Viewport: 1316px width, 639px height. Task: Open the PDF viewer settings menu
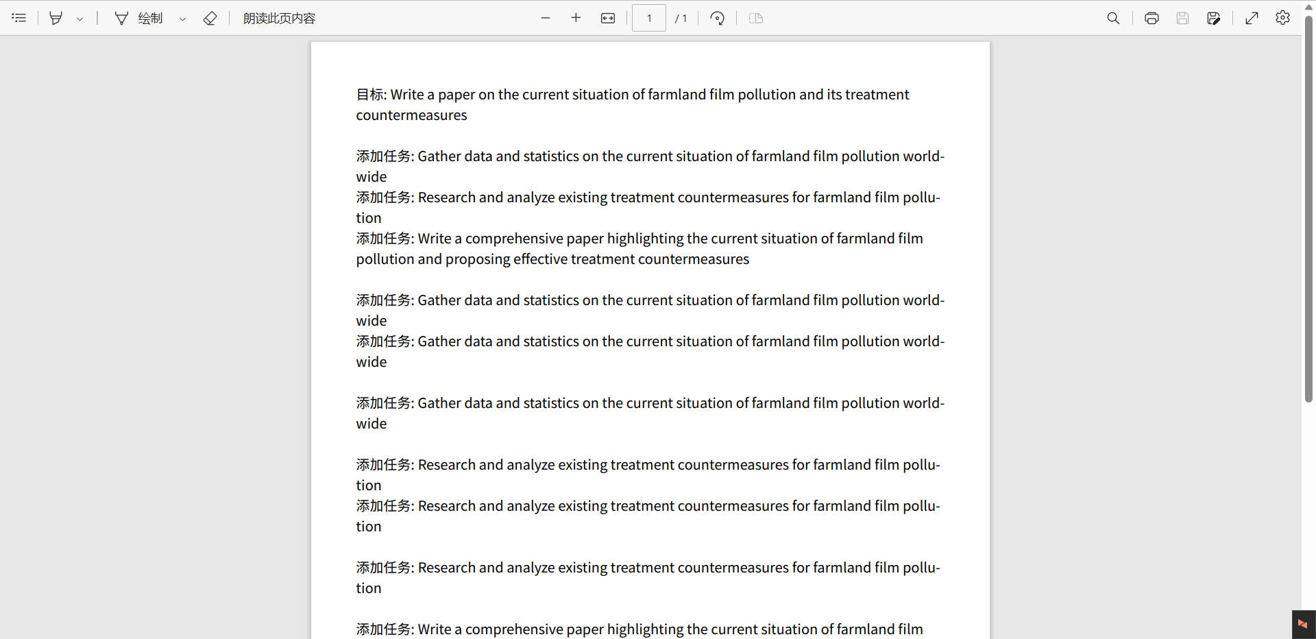(x=1282, y=18)
